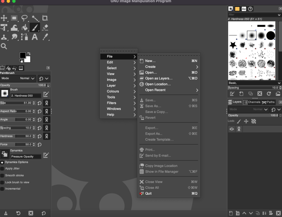282x217 pixels.
Task: Select the Crop tool
Action: (x=45, y=18)
